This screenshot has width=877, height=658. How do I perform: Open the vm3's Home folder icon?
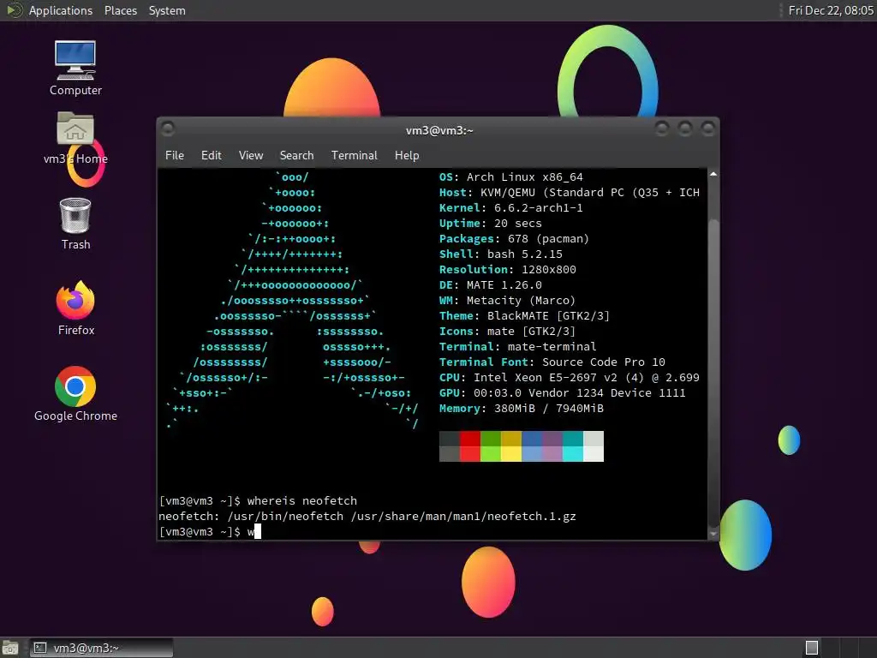click(75, 138)
